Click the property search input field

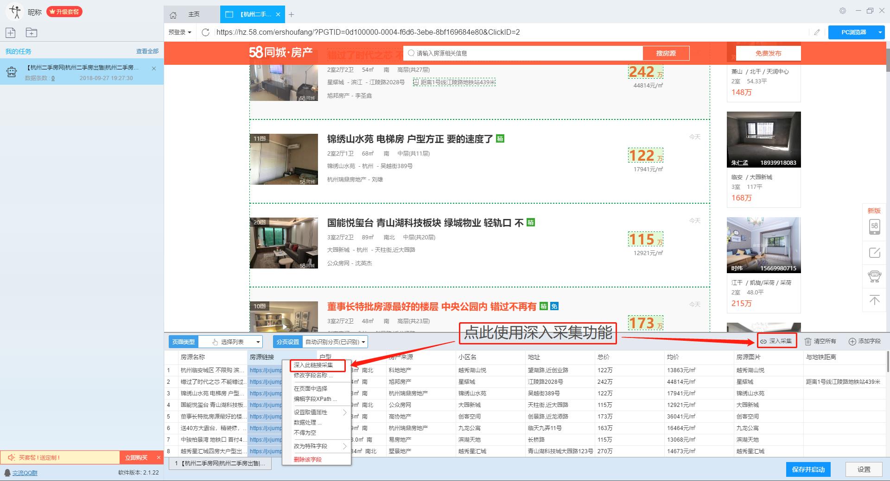523,53
